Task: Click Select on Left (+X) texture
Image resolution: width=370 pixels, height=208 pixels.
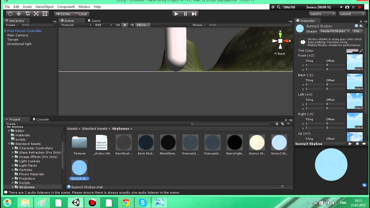Action: point(358,108)
